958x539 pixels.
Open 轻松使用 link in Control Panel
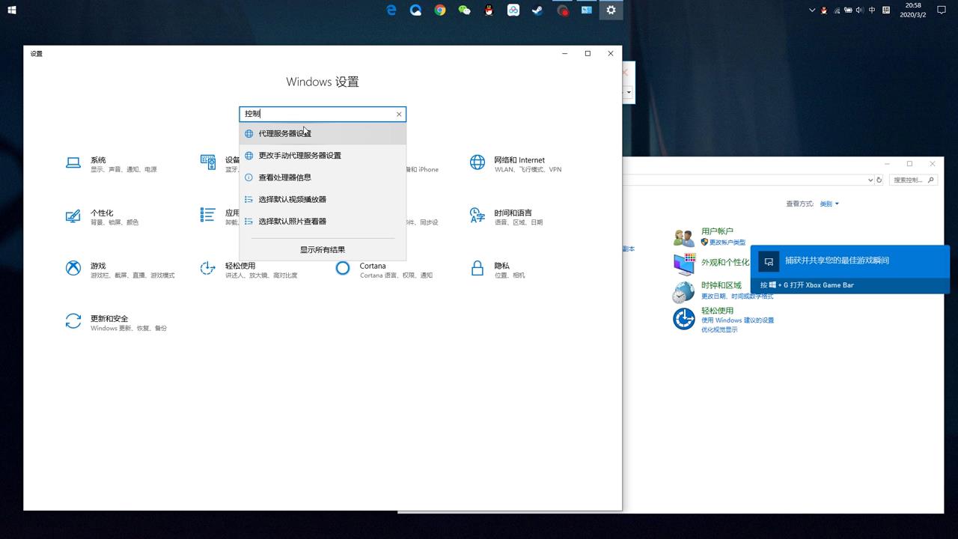pos(717,311)
